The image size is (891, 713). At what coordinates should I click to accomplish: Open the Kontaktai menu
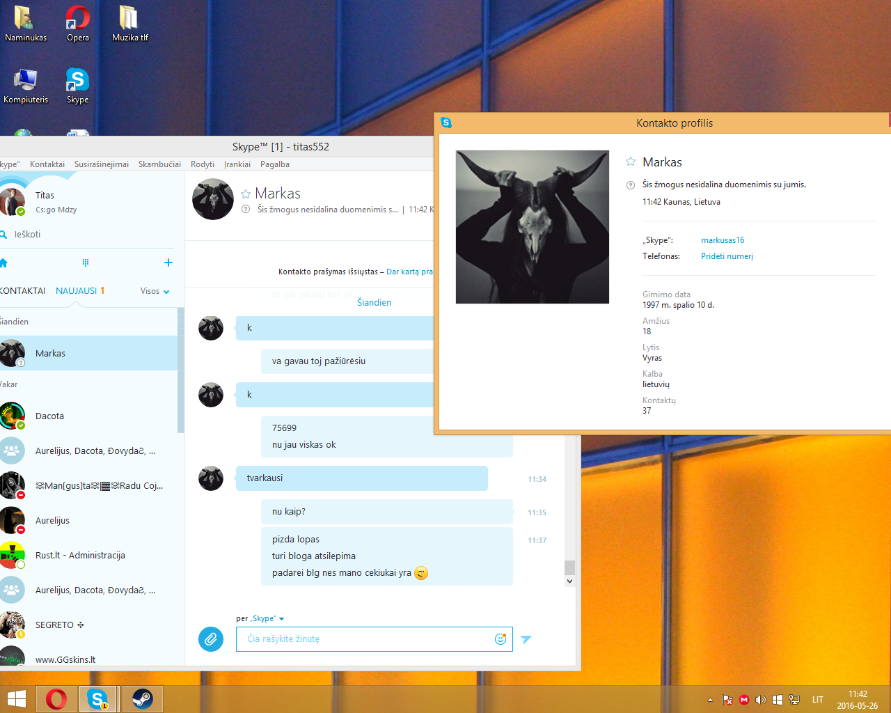(47, 164)
